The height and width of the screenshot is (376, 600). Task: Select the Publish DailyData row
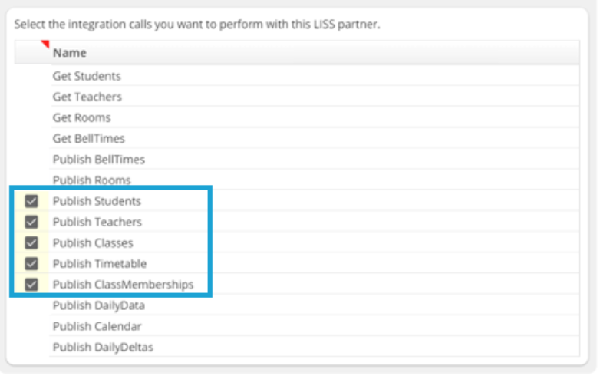[x=98, y=305]
